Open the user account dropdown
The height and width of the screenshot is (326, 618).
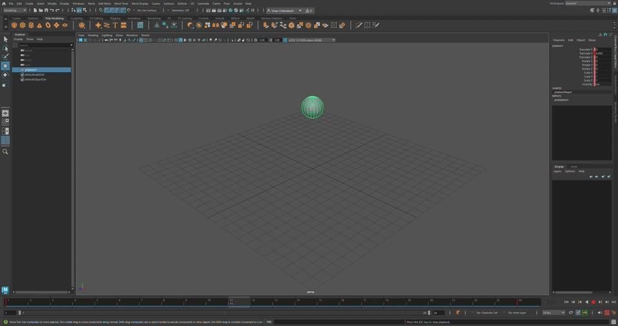pos(284,11)
